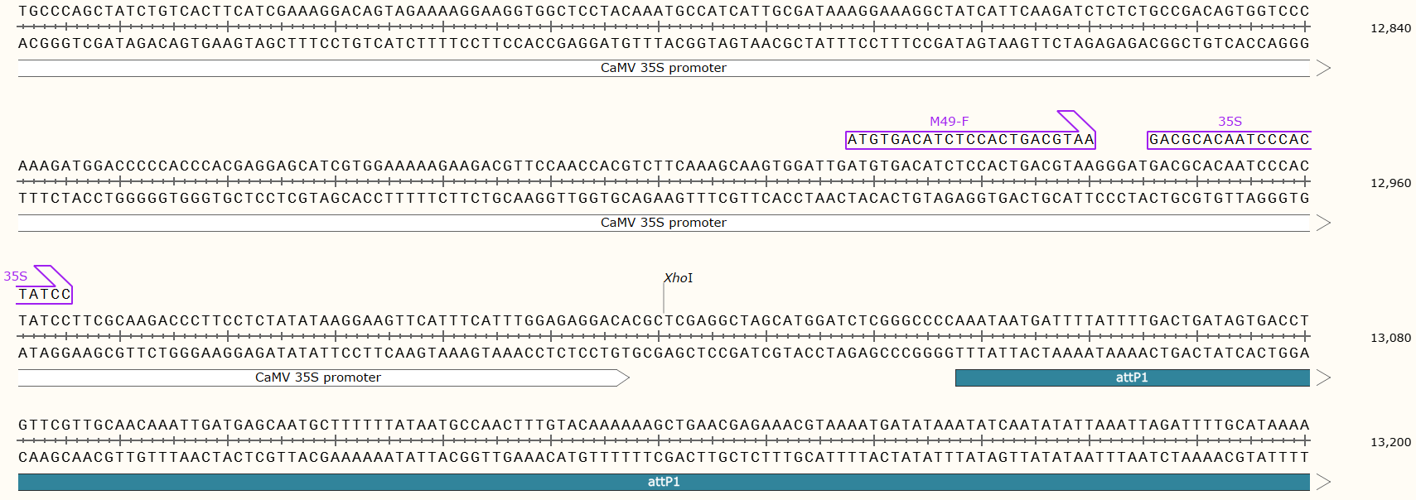Viewport: 1416px width, 500px height.
Task: Click CaMV 35S promoter feature in 12,960 row
Action: [663, 223]
